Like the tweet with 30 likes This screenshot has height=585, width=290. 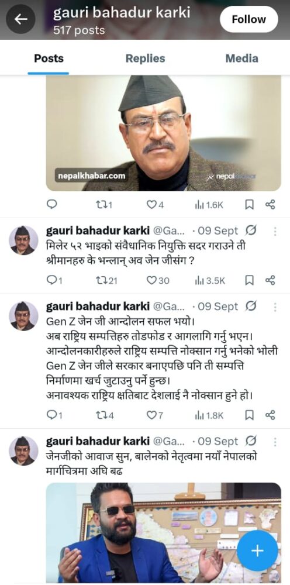(158, 281)
